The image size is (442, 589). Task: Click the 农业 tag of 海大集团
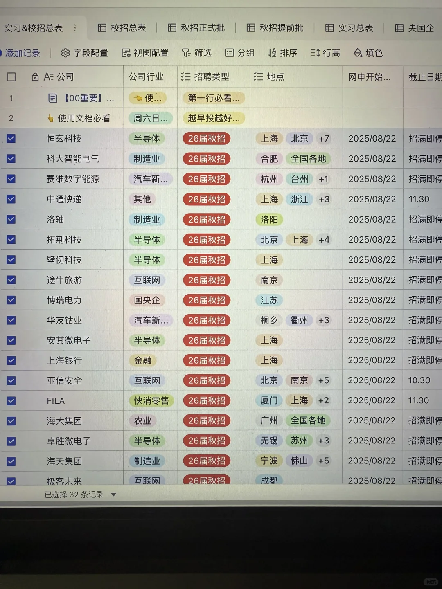(143, 420)
